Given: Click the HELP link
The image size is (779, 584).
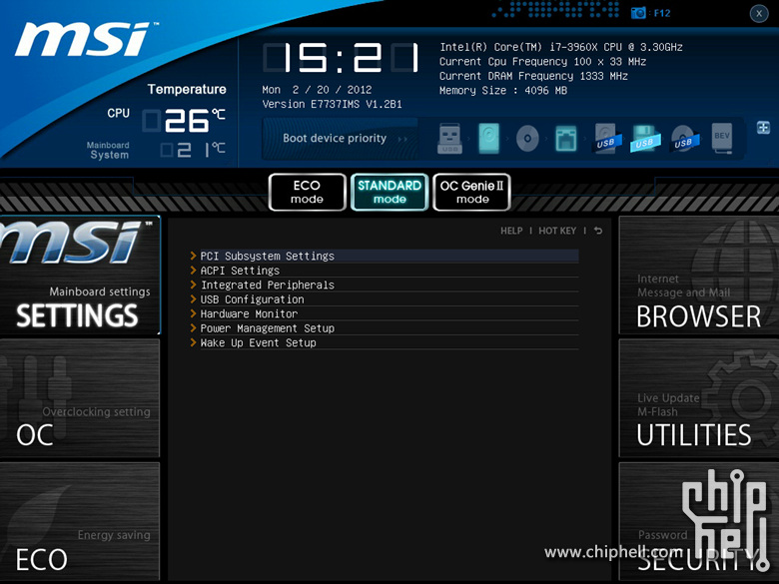Looking at the screenshot, I should click(x=511, y=231).
